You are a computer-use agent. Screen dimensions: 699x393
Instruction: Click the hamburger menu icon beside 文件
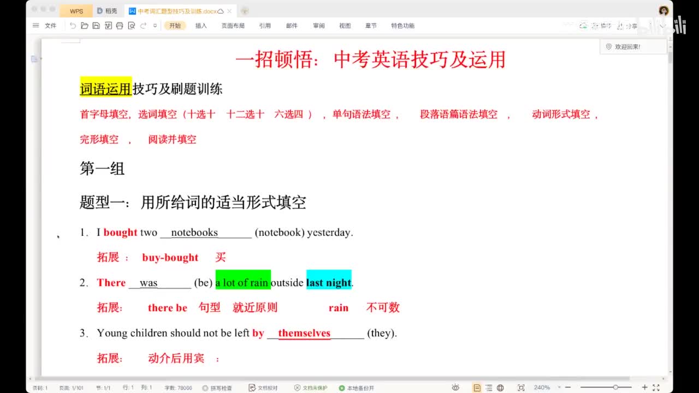pos(36,26)
